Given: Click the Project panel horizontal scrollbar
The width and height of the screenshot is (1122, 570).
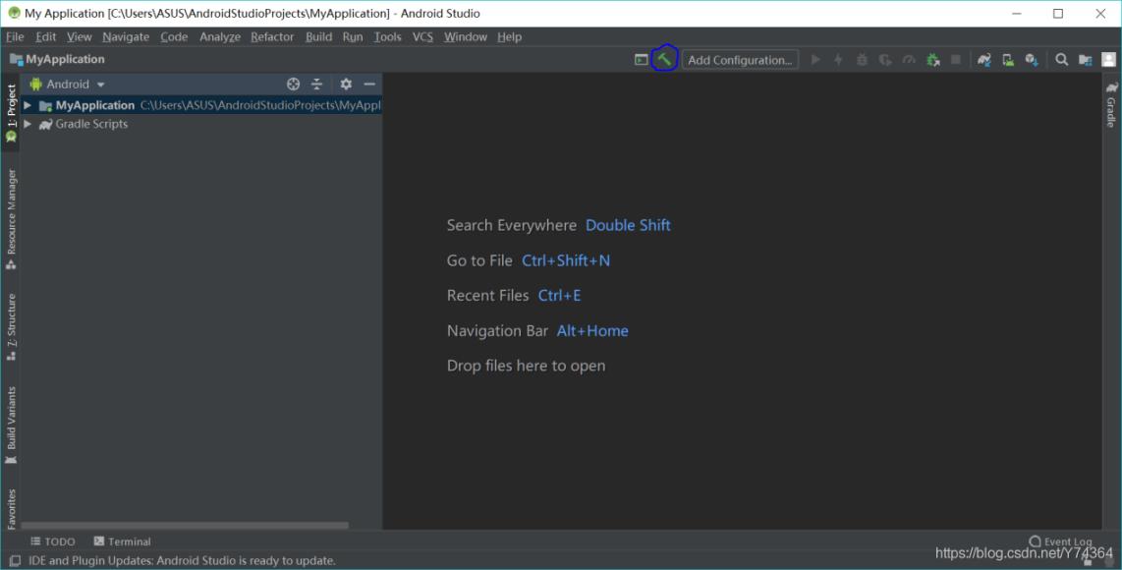Looking at the screenshot, I should coord(185,526).
